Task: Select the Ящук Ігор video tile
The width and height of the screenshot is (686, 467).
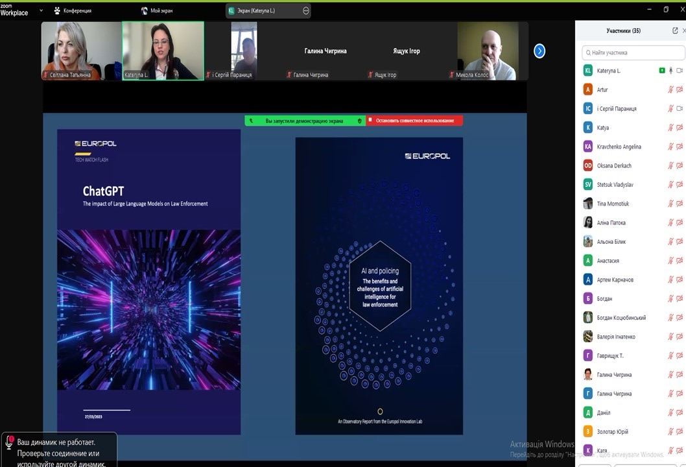Action: (x=407, y=51)
